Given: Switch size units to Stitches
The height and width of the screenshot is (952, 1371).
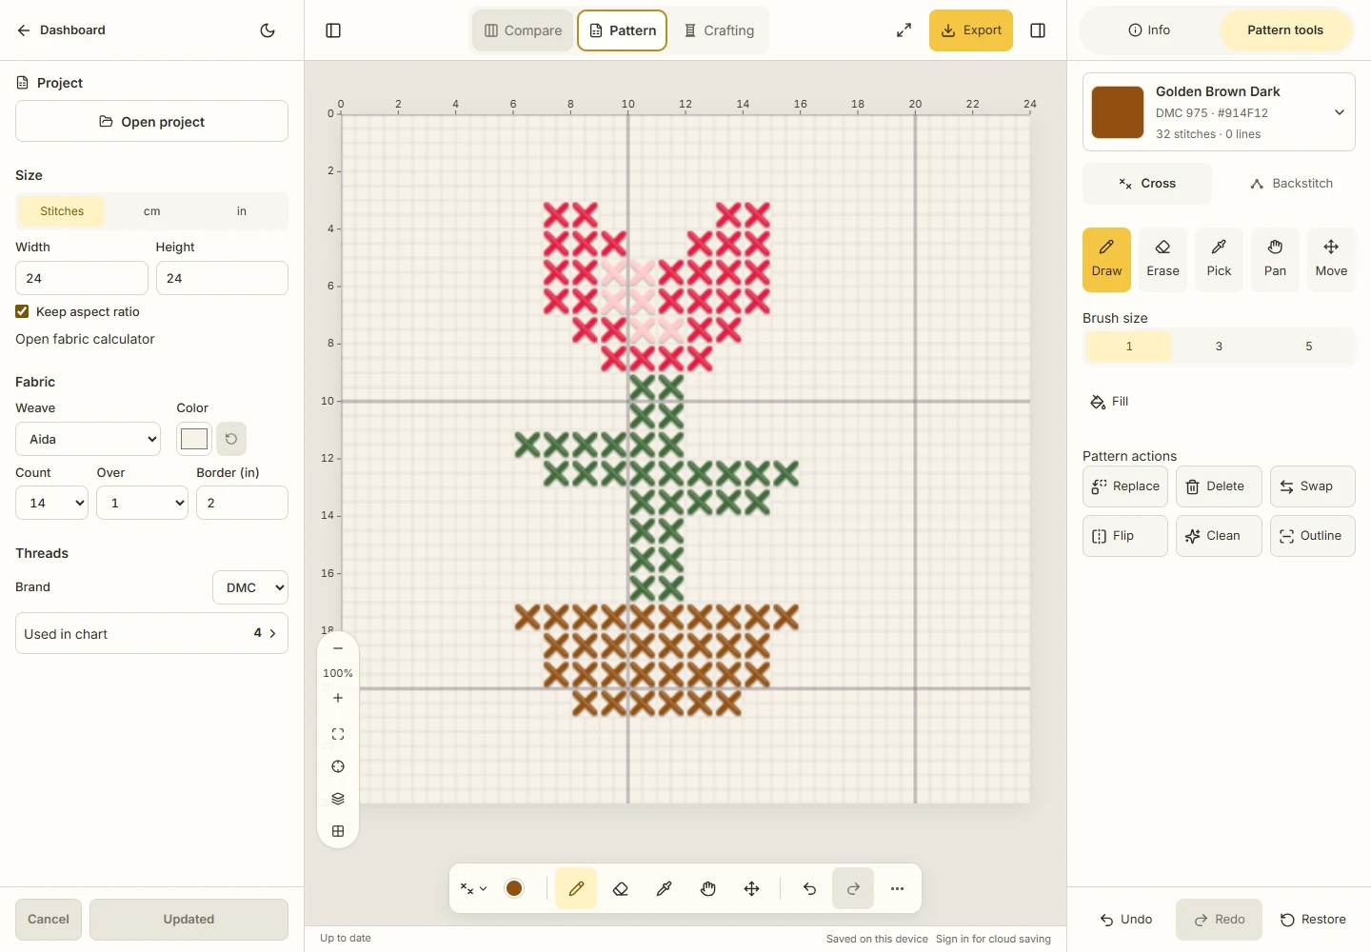Looking at the screenshot, I should point(62,211).
